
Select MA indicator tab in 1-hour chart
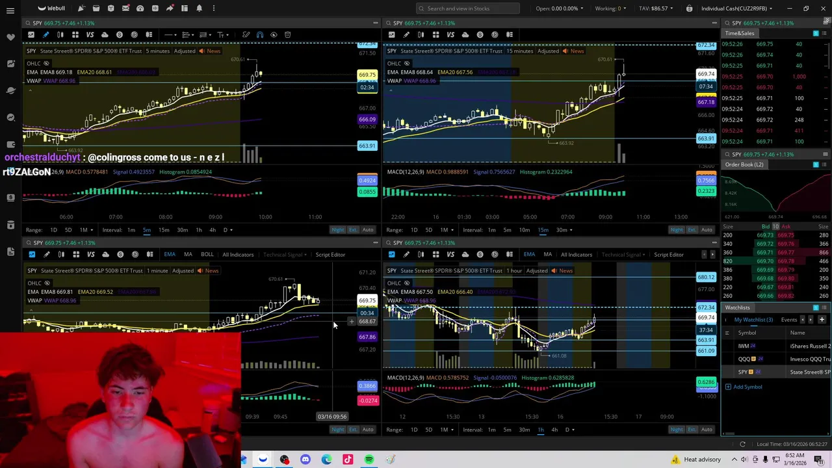tap(547, 254)
